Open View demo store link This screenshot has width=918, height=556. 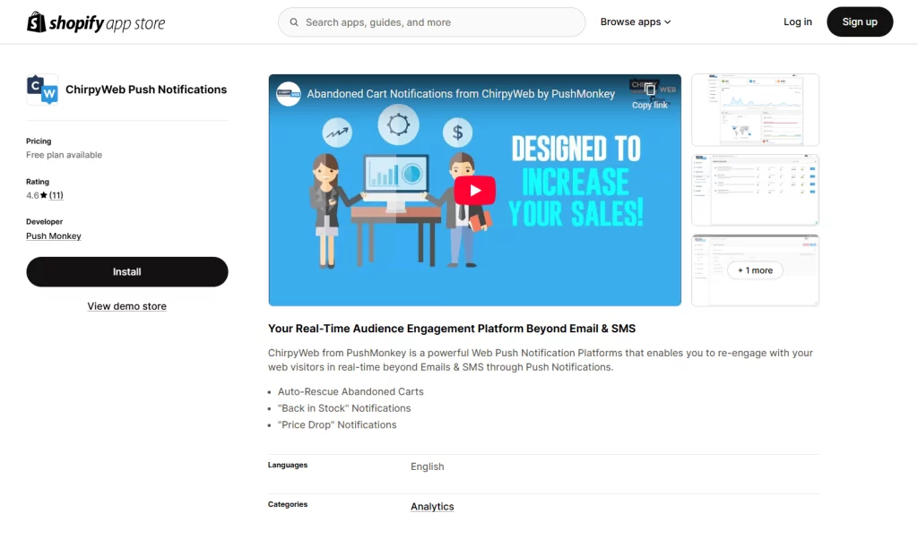[127, 306]
